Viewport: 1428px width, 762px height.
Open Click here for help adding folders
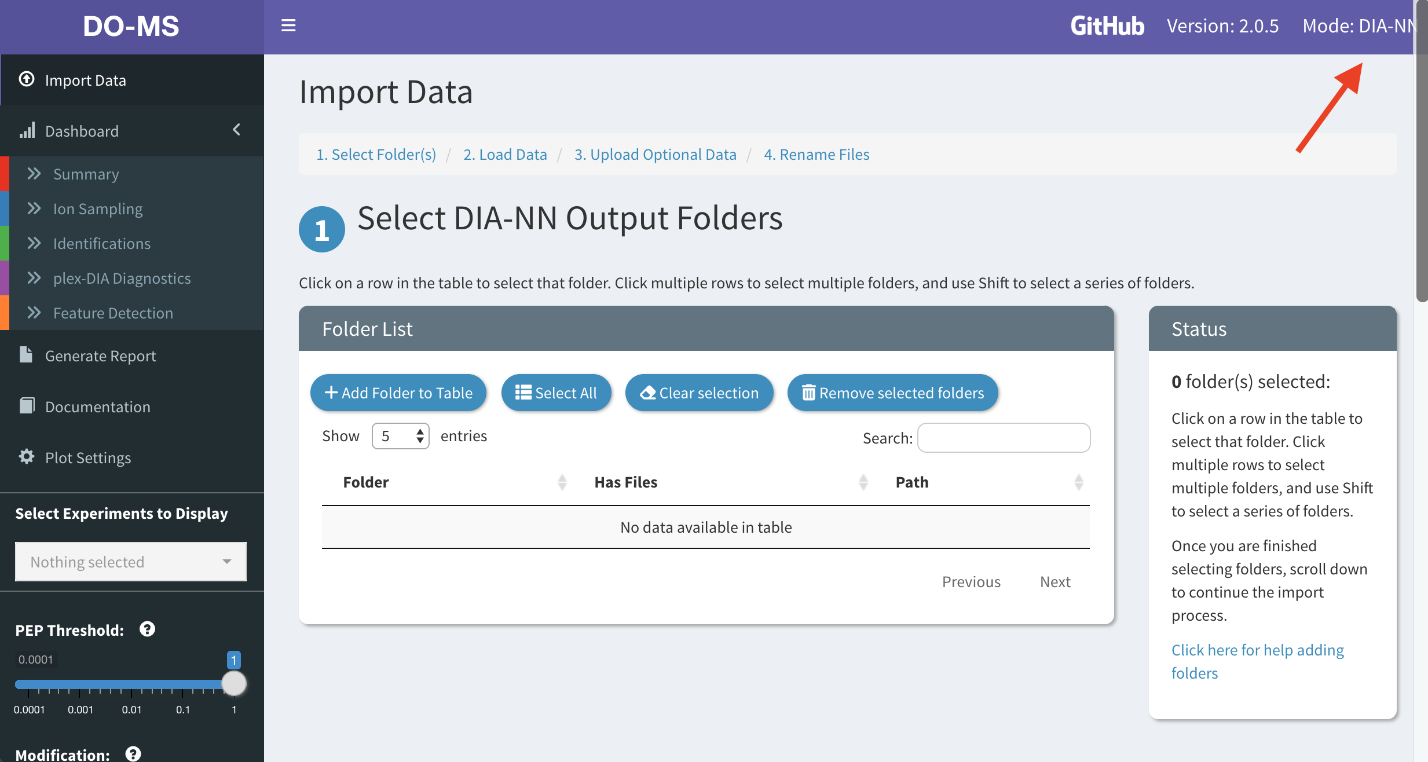click(x=1257, y=661)
